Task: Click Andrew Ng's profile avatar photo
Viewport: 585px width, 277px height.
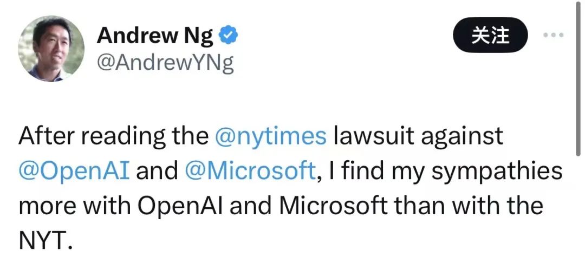Action: click(51, 49)
